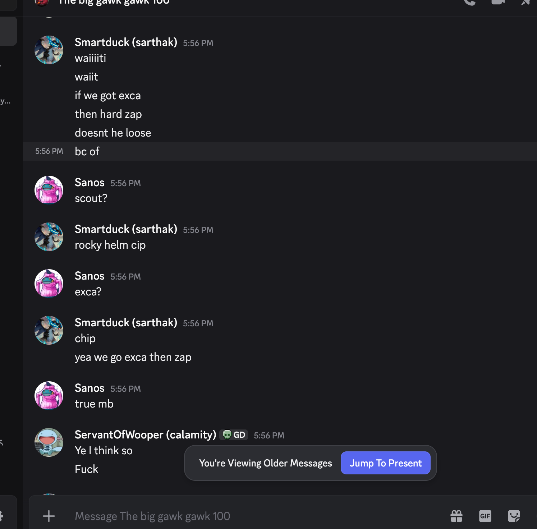This screenshot has width=537, height=529.
Task: Click the group chat icon in header
Action: (x=42, y=2)
